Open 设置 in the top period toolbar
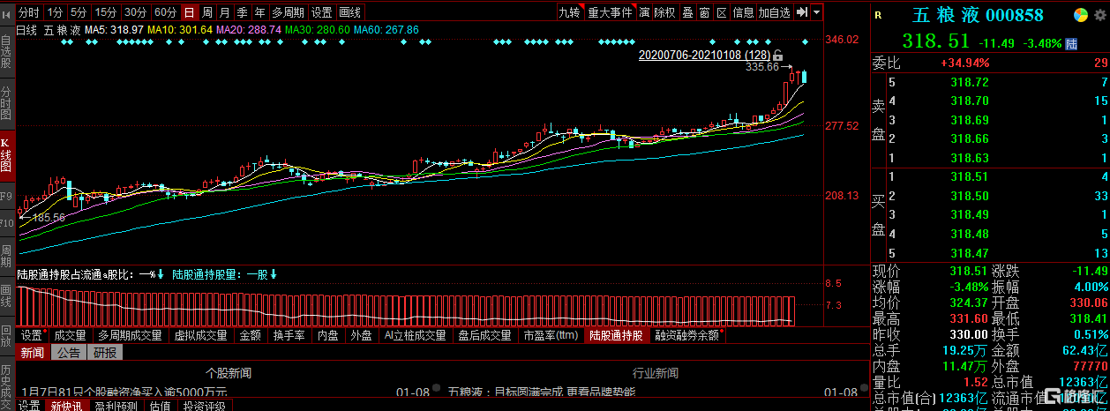 [322, 12]
